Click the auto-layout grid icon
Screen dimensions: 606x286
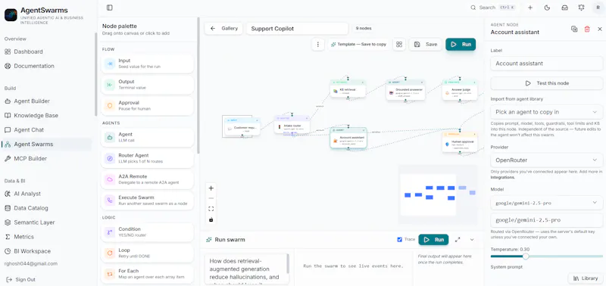[x=399, y=45]
